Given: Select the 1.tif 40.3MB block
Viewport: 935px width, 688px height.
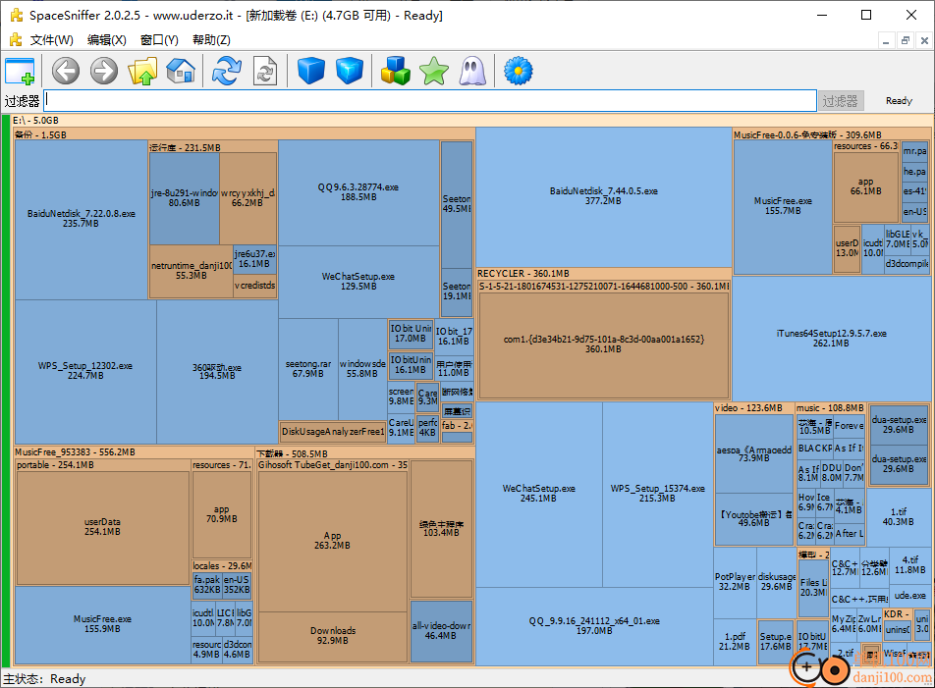Looking at the screenshot, I should pyautogui.click(x=898, y=516).
